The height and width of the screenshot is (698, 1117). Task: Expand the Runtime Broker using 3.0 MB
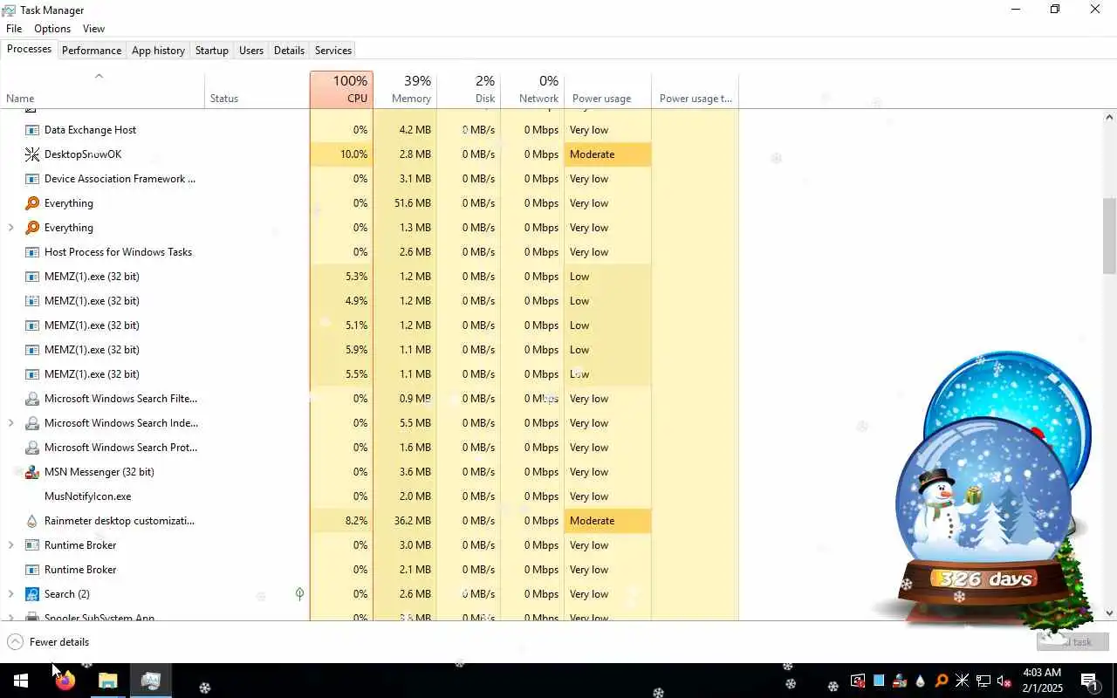pos(10,545)
